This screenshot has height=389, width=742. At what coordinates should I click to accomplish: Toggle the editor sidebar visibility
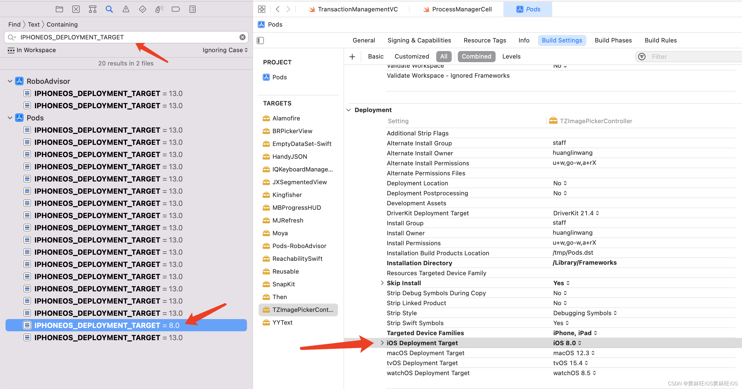click(260, 40)
